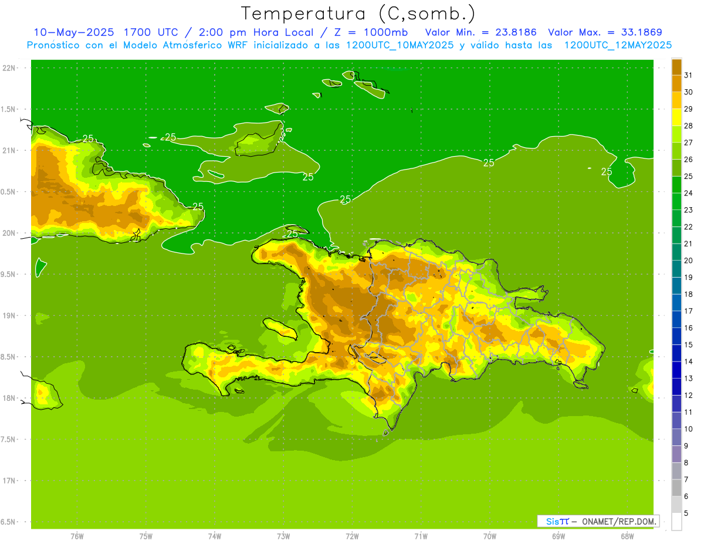Pick the legend swatch between 27 and 28
Image resolution: width=704 pixels, height=544 pixels.
pos(676,134)
